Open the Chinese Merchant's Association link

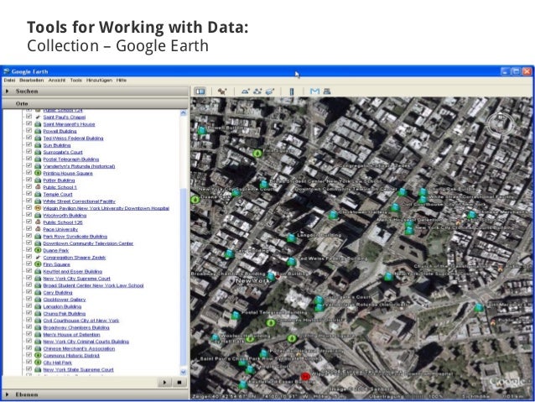pyautogui.click(x=79, y=349)
